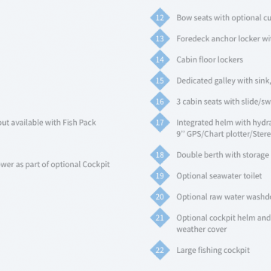The width and height of the screenshot is (271, 271).
Task: Click the diamond marker numbered 17
Action: tap(160, 123)
